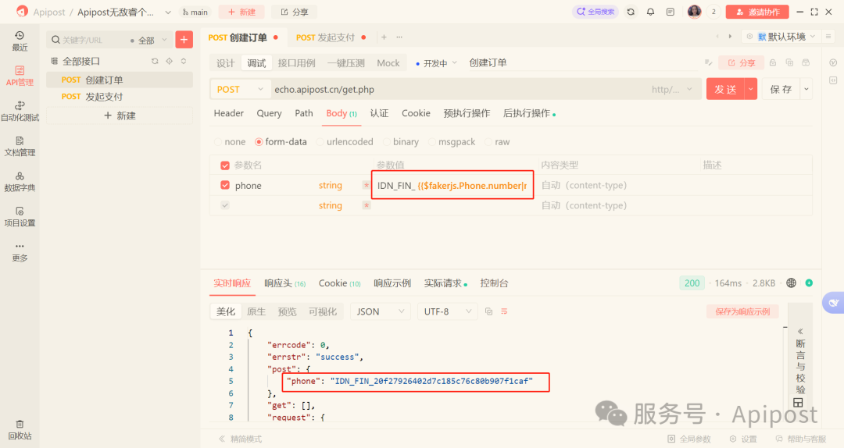
Task: Select POST 发起支付 in the API list
Action: 119,97
